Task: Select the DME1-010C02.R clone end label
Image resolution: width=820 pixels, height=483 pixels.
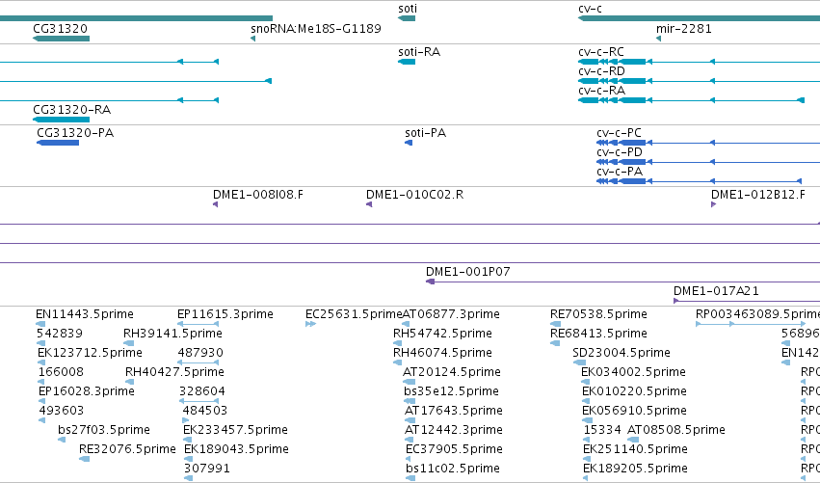Action: pos(414,195)
